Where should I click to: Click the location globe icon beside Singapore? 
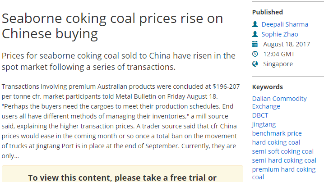tap(255, 64)
